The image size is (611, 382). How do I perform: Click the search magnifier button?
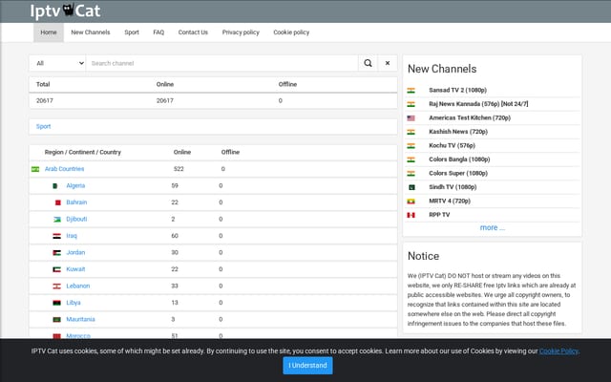pos(368,63)
